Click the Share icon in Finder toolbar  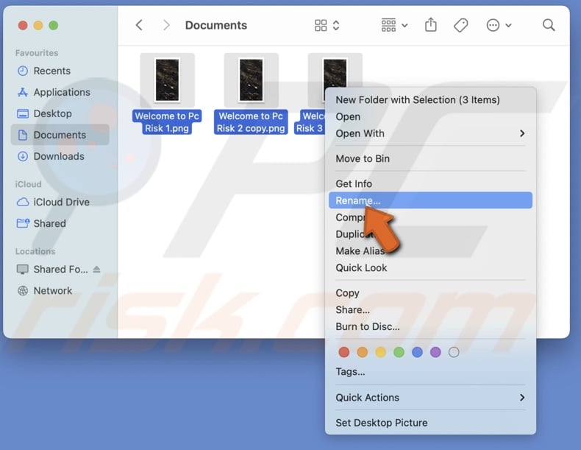click(431, 25)
